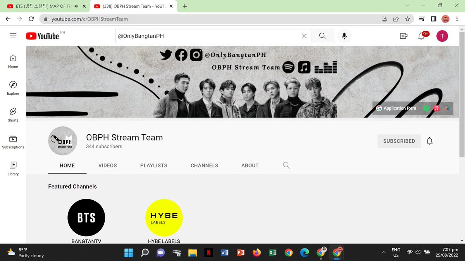Image resolution: width=465 pixels, height=261 pixels.
Task: Open the YouTube guide hamburger menu
Action: pyautogui.click(x=13, y=36)
